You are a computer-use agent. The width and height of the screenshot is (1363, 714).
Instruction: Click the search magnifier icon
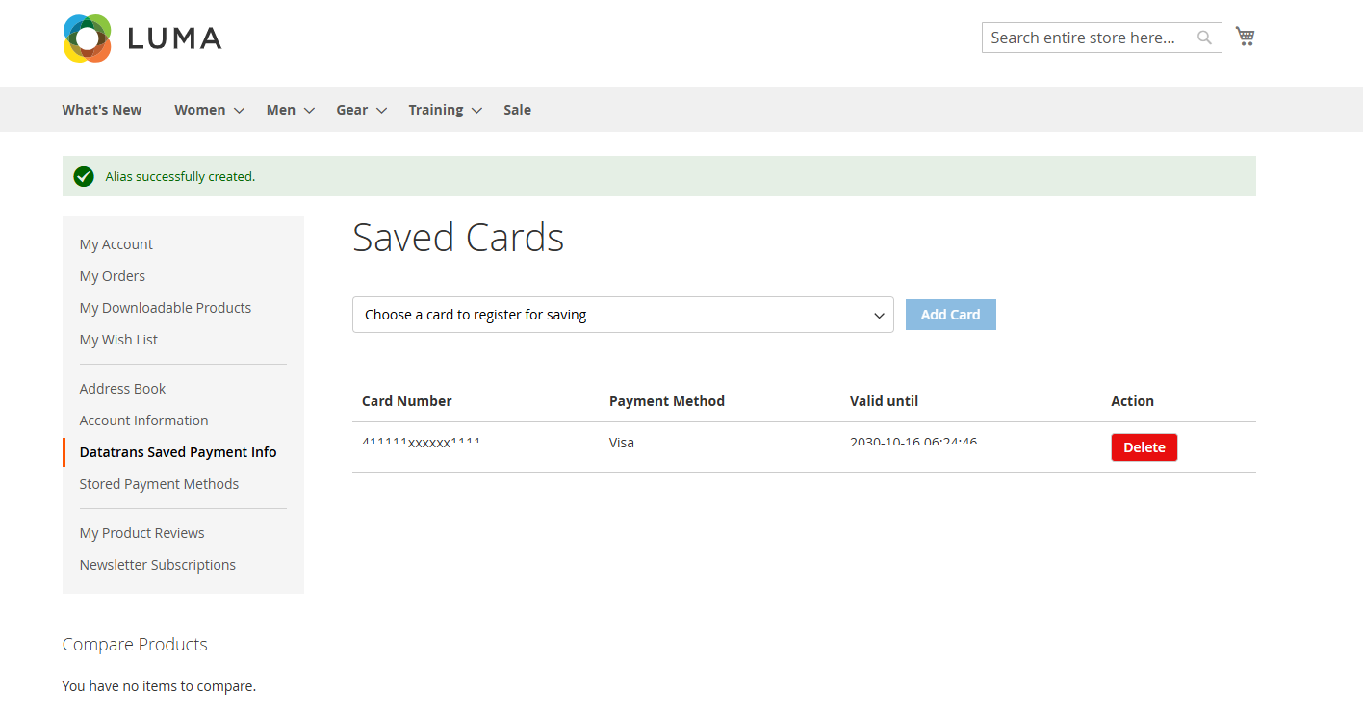[1204, 38]
